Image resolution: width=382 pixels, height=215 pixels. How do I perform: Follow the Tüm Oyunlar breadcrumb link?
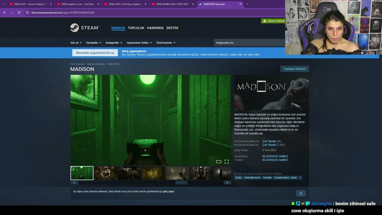click(x=77, y=64)
